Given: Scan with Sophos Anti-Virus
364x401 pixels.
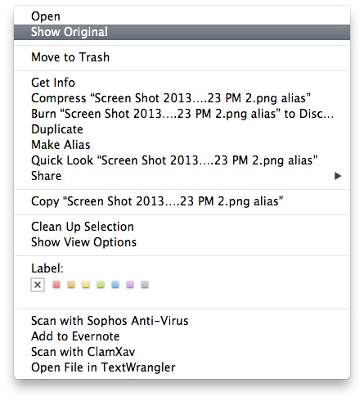Looking at the screenshot, I should tap(182, 321).
